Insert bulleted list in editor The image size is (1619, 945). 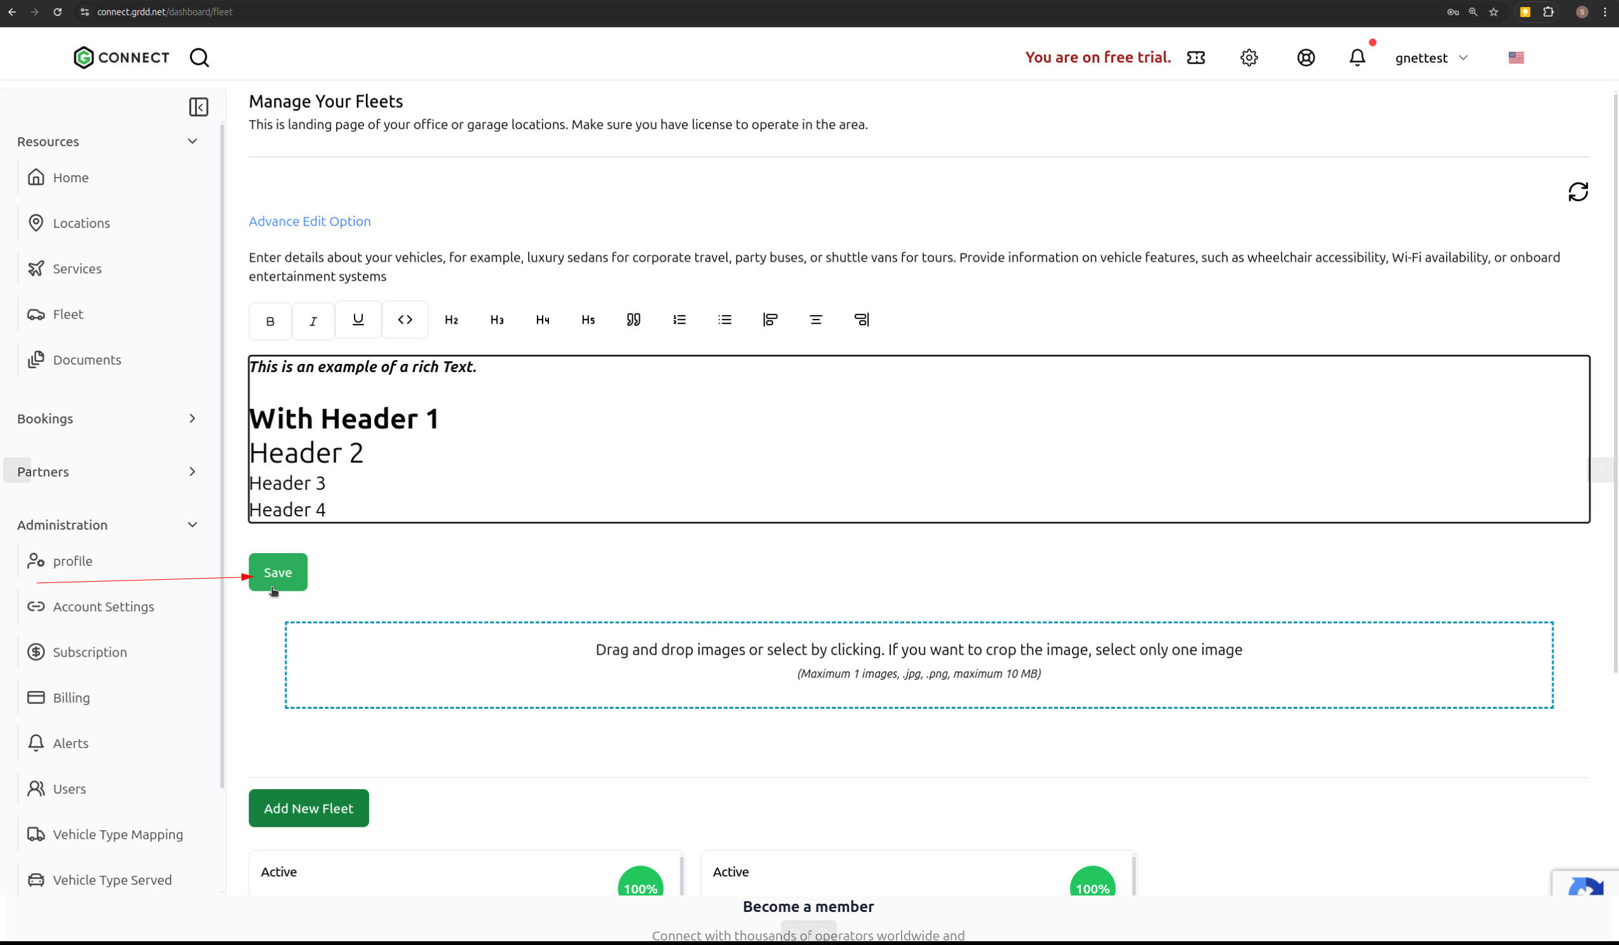[725, 319]
